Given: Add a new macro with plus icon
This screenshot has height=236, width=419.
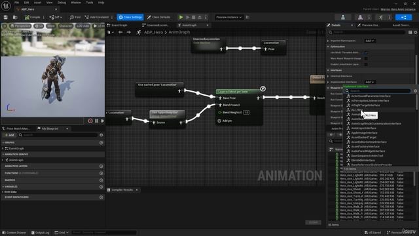Looking at the screenshot, I should point(101,180).
